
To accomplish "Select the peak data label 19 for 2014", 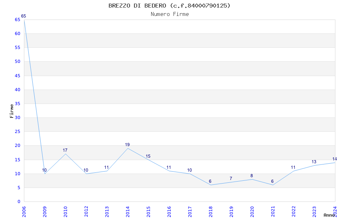I will tap(127, 145).
